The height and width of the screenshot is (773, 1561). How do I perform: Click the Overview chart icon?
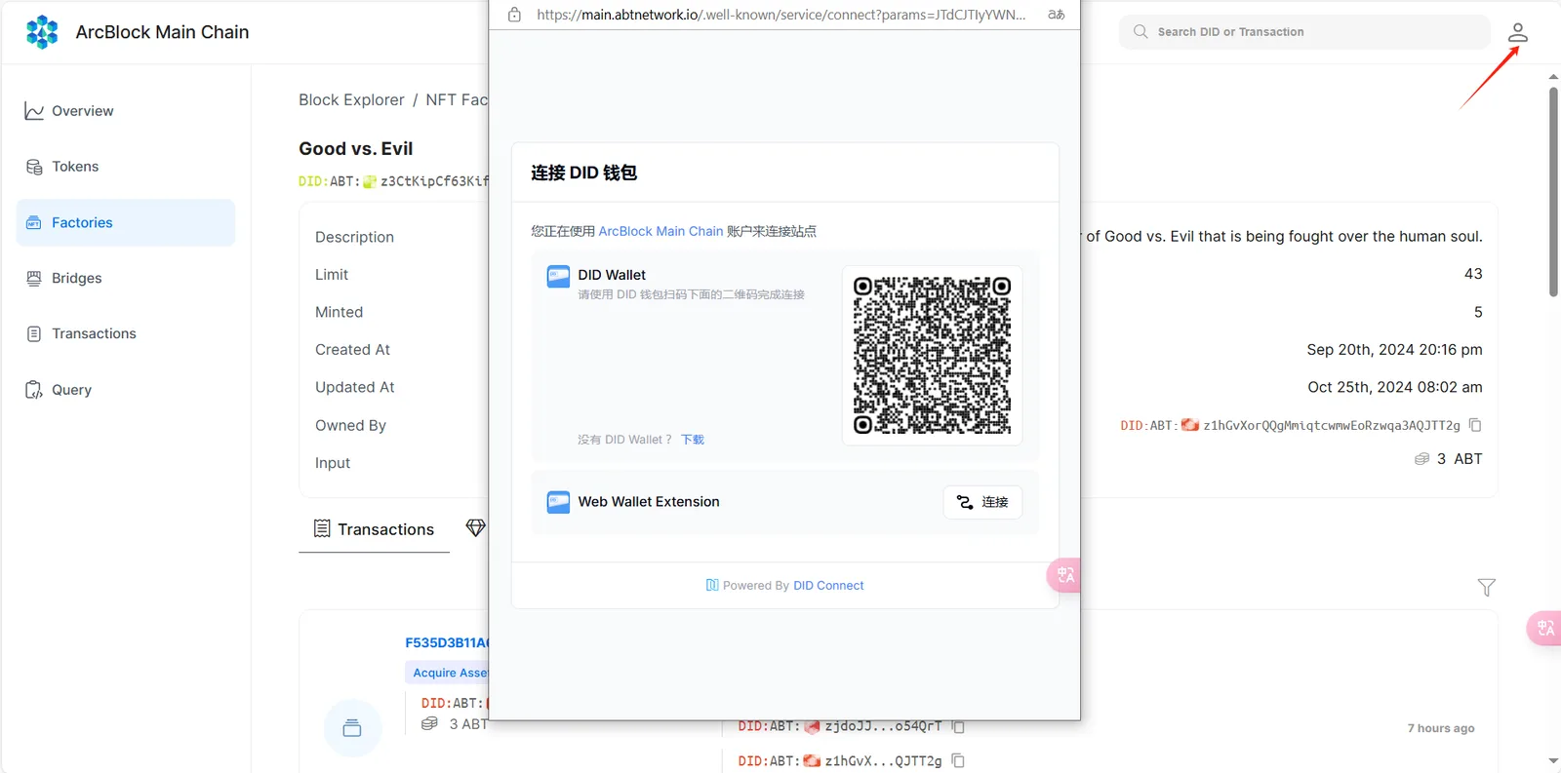click(34, 111)
